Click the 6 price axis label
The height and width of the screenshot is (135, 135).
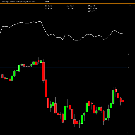[x=128, y=133]
